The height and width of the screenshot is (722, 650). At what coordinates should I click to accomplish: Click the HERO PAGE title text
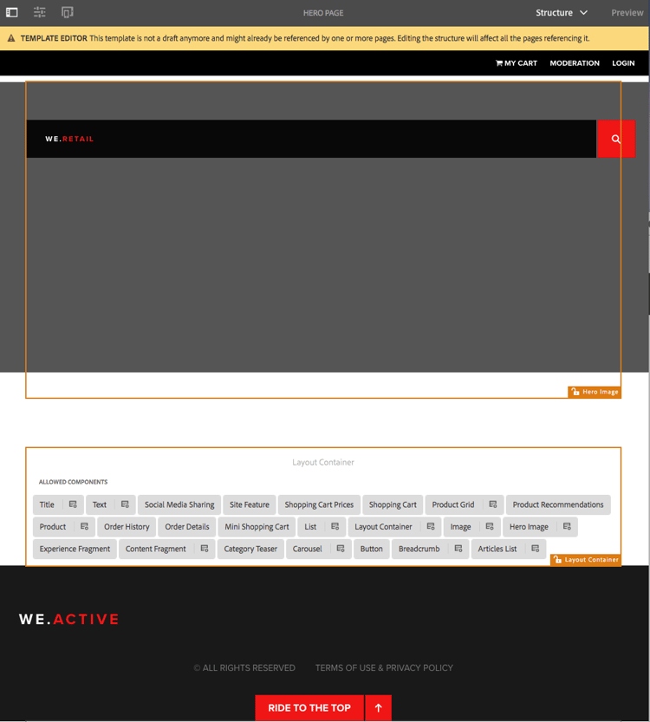click(323, 13)
